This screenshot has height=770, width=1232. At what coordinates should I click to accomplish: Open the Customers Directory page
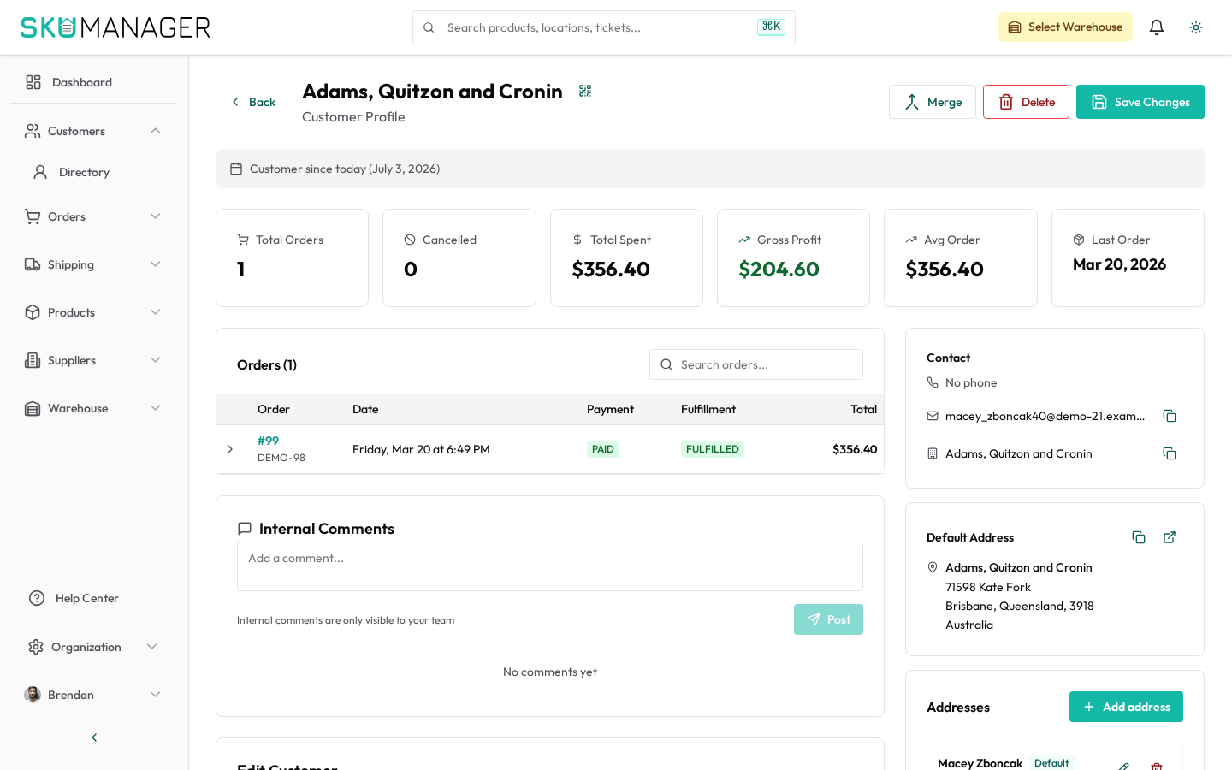[93, 172]
